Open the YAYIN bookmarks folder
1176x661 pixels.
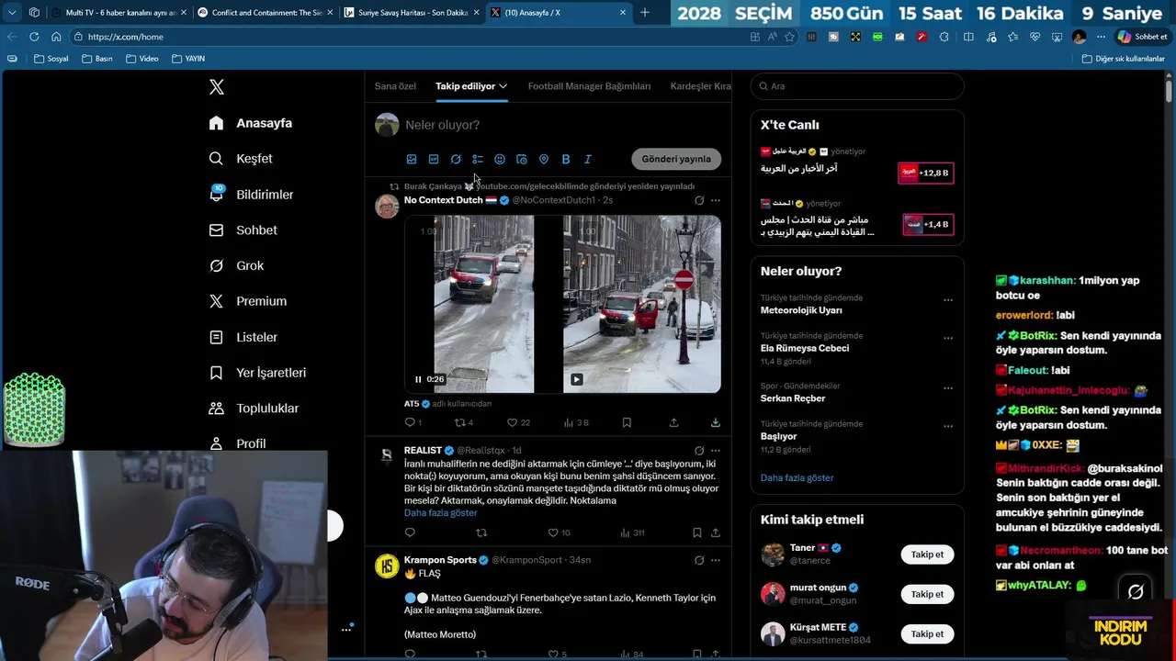click(187, 58)
